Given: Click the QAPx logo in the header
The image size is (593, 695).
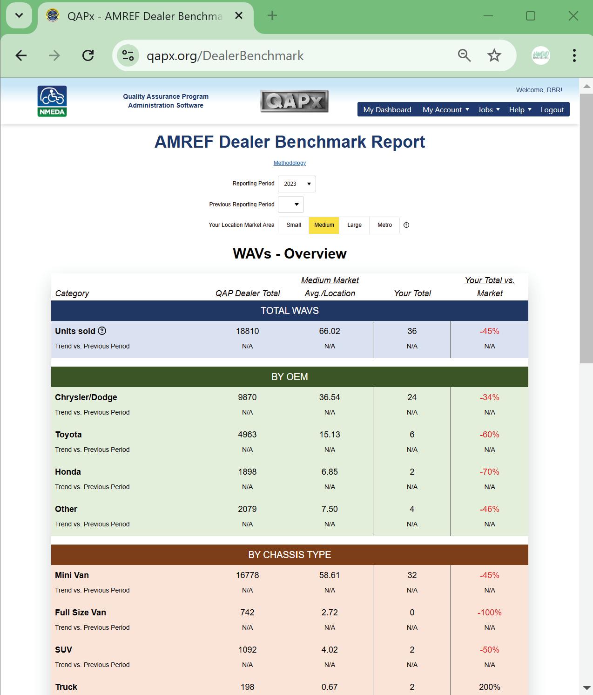Looking at the screenshot, I should point(294,101).
